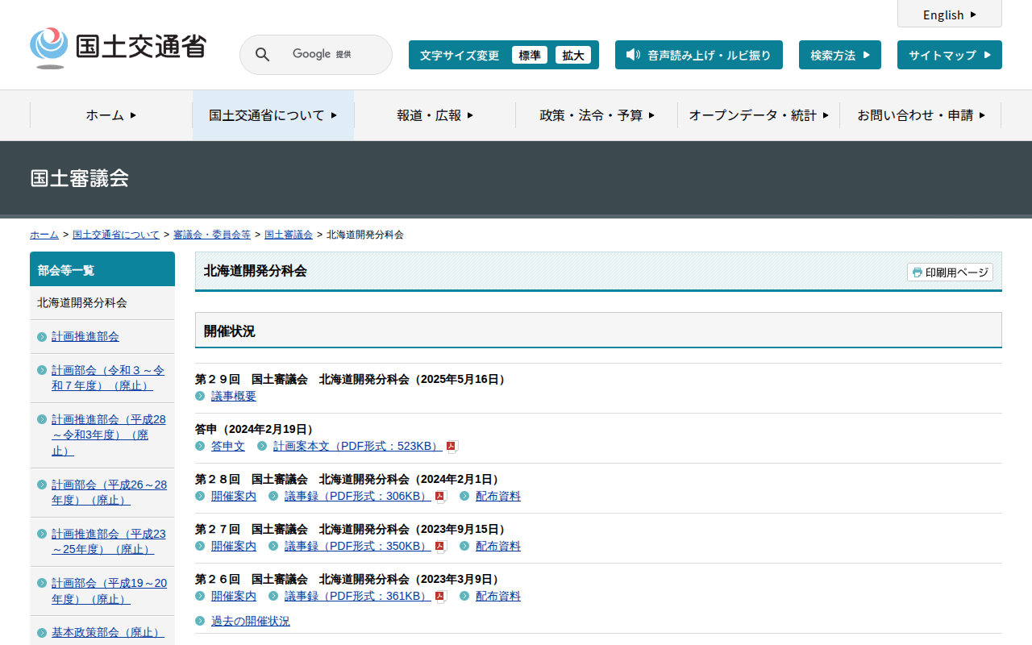
Task: Open the ホーム navigation item
Action: pyautogui.click(x=111, y=115)
